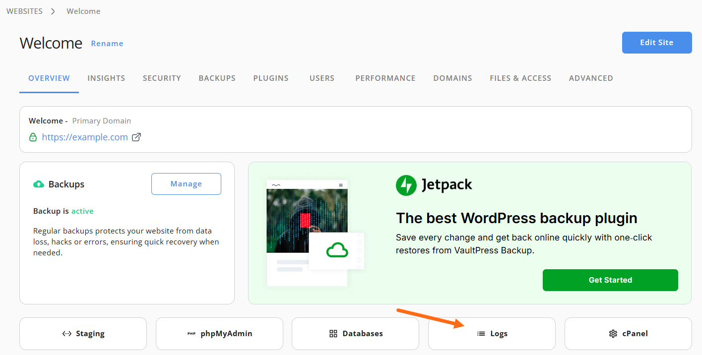Click the Edit Site button
The width and height of the screenshot is (702, 355).
click(x=657, y=43)
